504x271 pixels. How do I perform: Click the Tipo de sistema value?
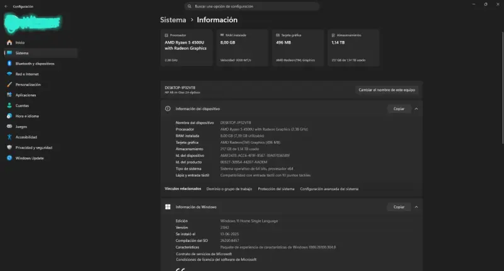click(x=256, y=169)
